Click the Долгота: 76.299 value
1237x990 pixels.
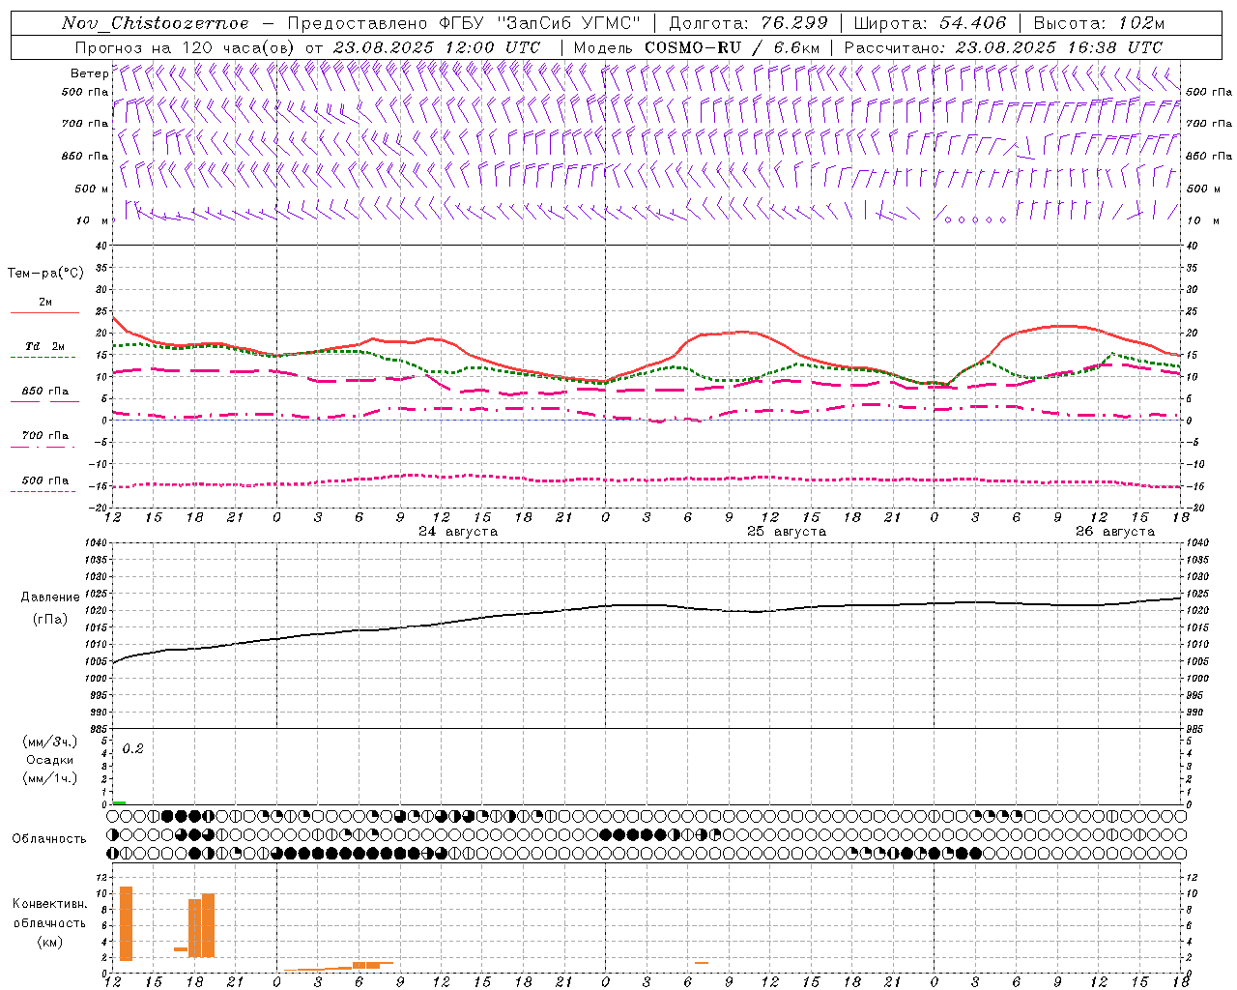(x=748, y=23)
